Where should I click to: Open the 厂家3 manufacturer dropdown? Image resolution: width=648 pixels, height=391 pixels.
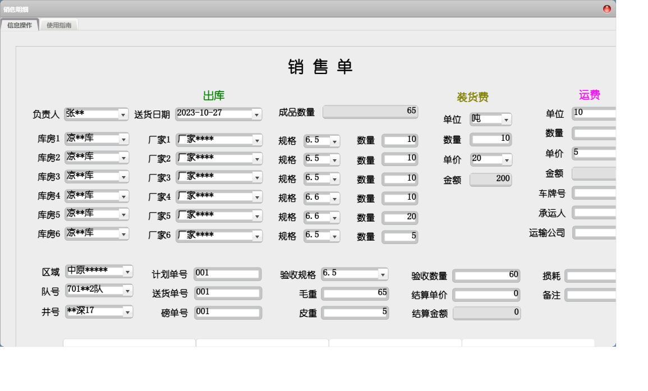[257, 176]
